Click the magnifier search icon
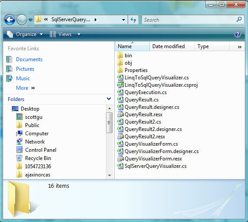 pos(239,20)
